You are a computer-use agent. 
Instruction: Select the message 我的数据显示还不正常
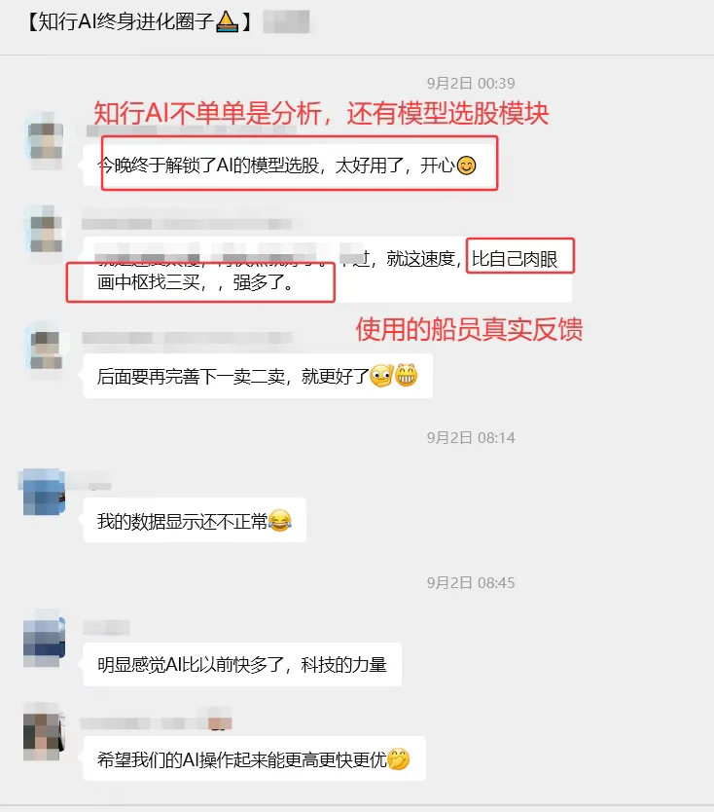[195, 521]
